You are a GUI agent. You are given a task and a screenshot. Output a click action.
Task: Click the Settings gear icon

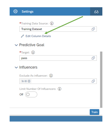pos(15,11)
